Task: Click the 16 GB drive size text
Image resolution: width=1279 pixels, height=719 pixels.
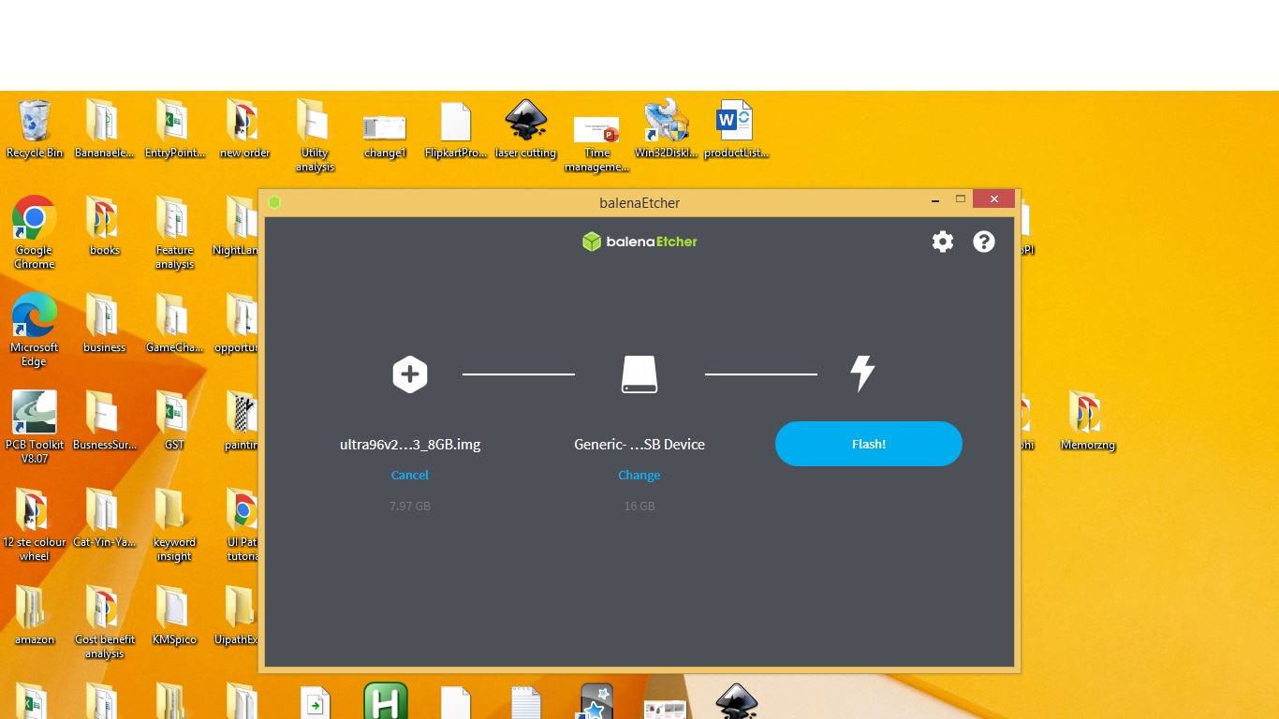Action: (639, 506)
